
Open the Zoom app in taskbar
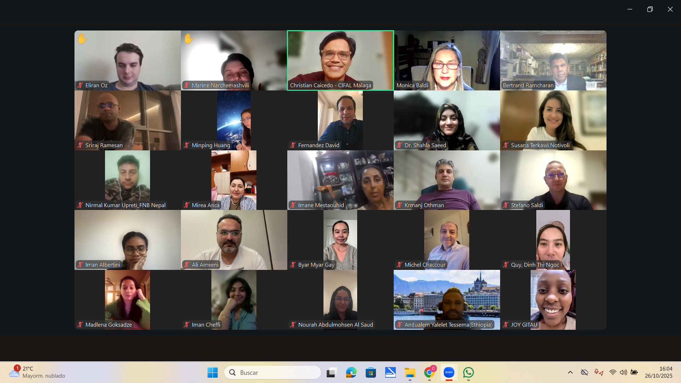point(449,372)
